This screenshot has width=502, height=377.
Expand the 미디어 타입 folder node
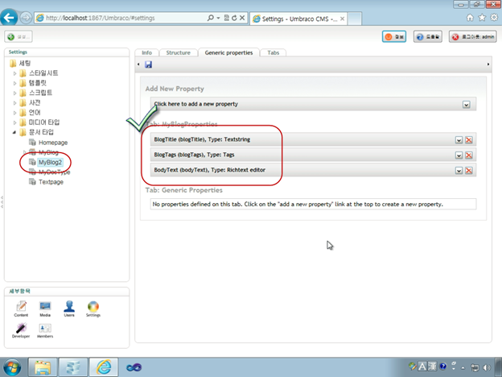(14, 122)
